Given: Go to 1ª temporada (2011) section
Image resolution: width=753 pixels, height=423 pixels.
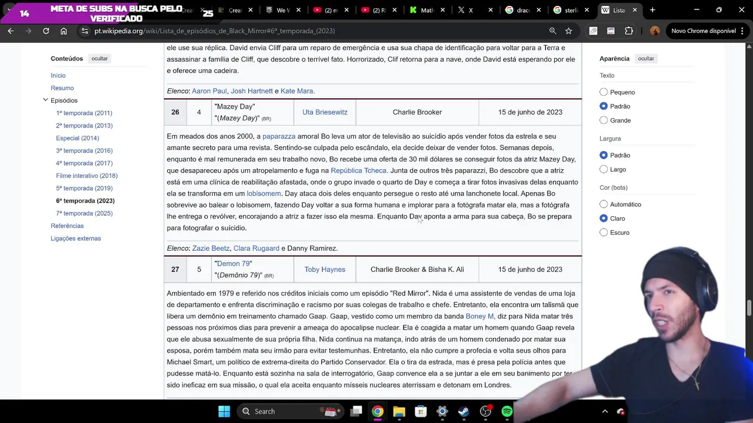Looking at the screenshot, I should [84, 113].
